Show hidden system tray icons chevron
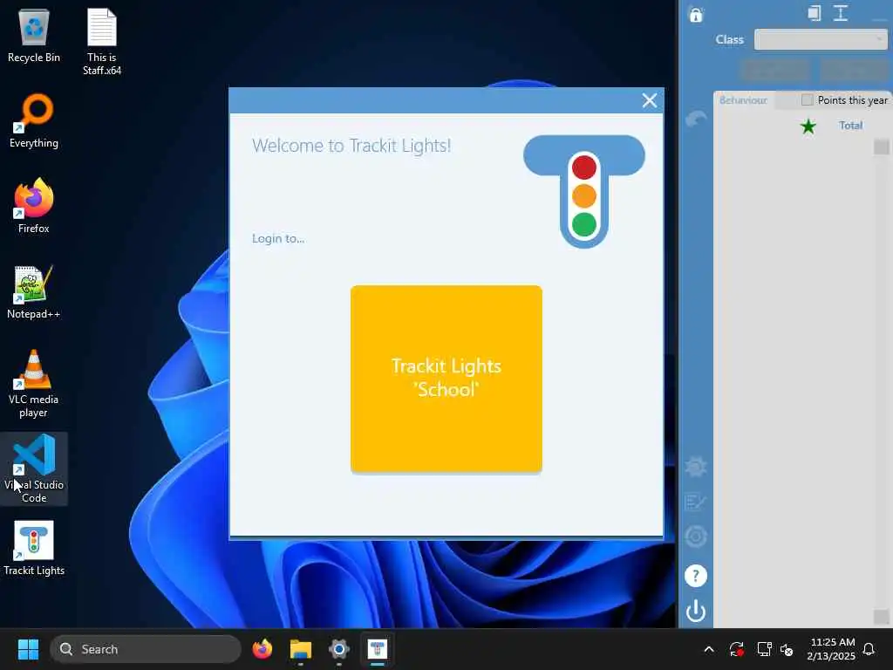This screenshot has width=893, height=670. [x=709, y=649]
